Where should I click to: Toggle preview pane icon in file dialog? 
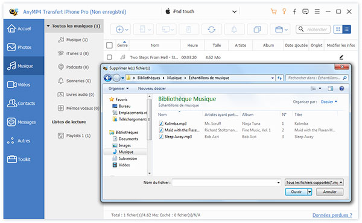click(331, 89)
